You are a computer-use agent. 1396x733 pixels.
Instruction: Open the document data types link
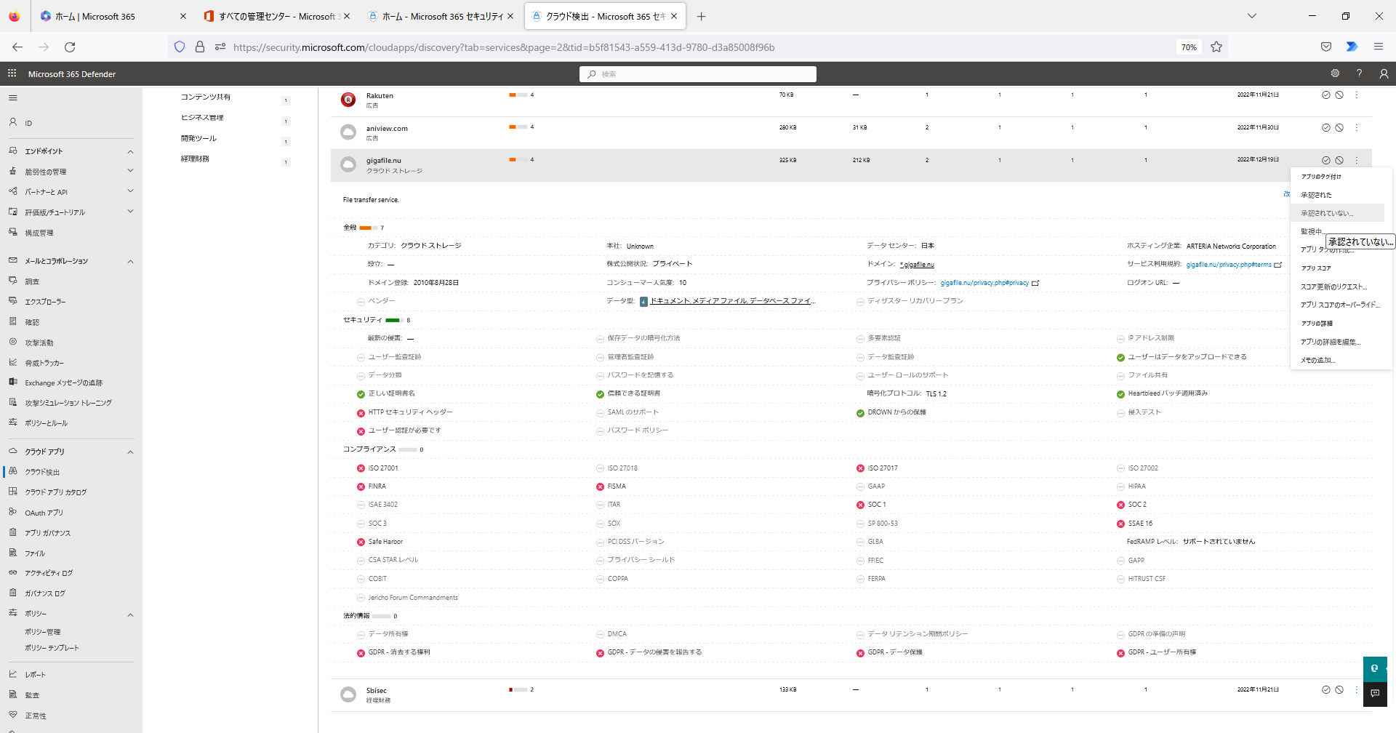pyautogui.click(x=733, y=301)
